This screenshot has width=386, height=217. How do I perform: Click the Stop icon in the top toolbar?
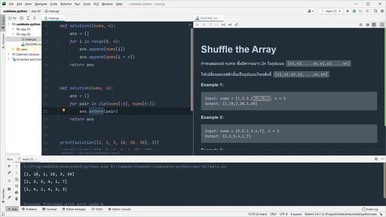click(367, 11)
